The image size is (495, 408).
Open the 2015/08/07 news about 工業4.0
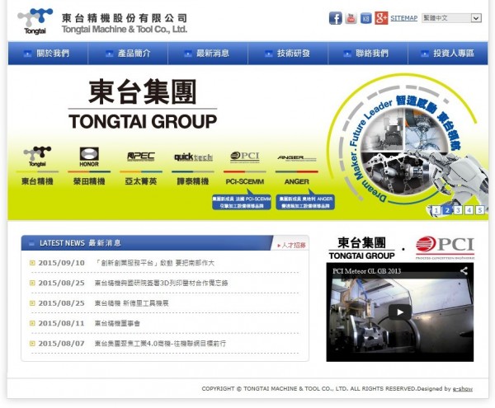point(160,344)
